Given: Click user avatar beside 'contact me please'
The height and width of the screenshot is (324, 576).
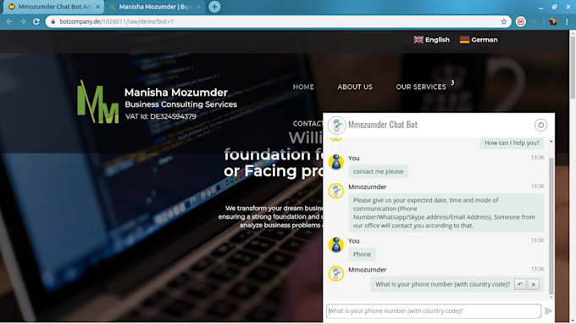Looking at the screenshot, I should (335, 162).
